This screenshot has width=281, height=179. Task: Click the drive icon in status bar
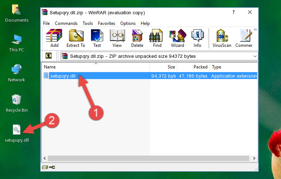pos(45,167)
